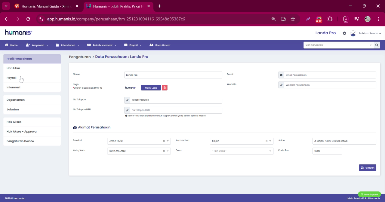Open tab search chevron in title bar
Screen dimensions: 385x202
point(6,6)
